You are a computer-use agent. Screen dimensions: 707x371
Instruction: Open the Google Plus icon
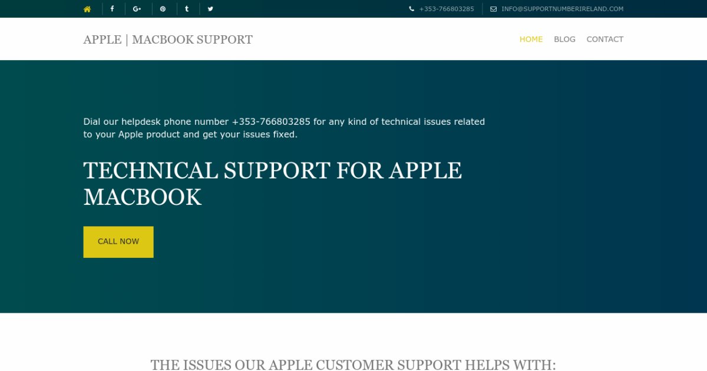[137, 9]
